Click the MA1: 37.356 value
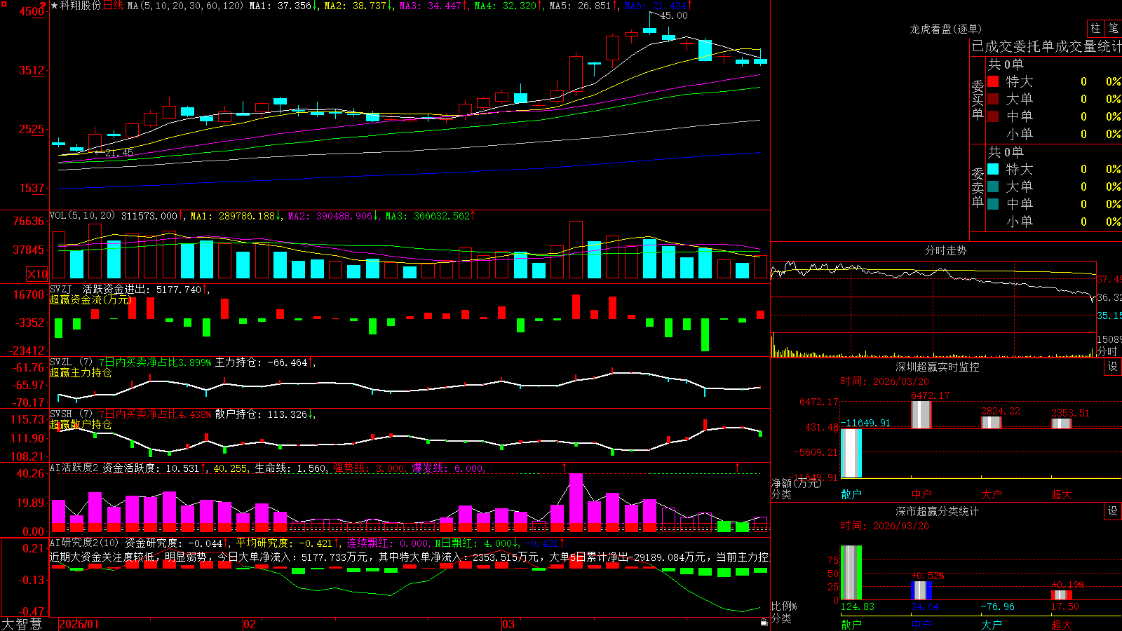Image resolution: width=1122 pixels, height=631 pixels. [283, 6]
